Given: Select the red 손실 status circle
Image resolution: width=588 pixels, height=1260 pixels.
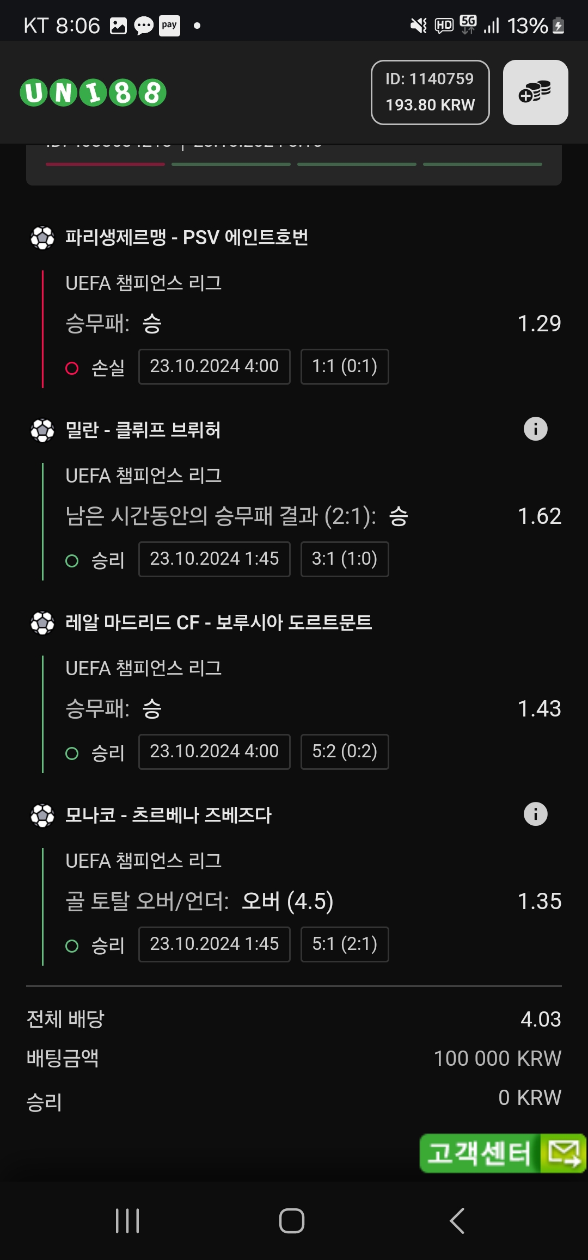Looking at the screenshot, I should pyautogui.click(x=72, y=368).
